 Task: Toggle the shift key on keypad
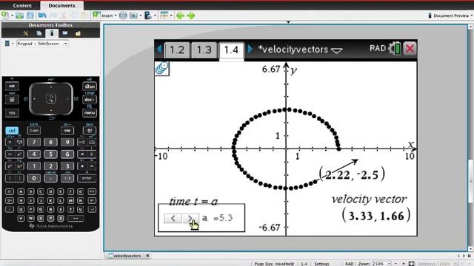34,131
